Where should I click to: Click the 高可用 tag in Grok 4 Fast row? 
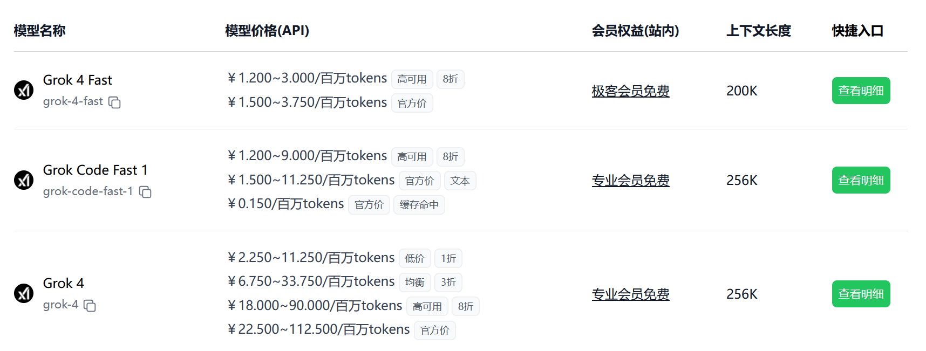(412, 79)
